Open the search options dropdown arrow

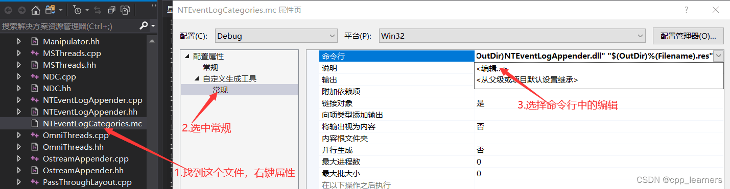pyautogui.click(x=153, y=25)
